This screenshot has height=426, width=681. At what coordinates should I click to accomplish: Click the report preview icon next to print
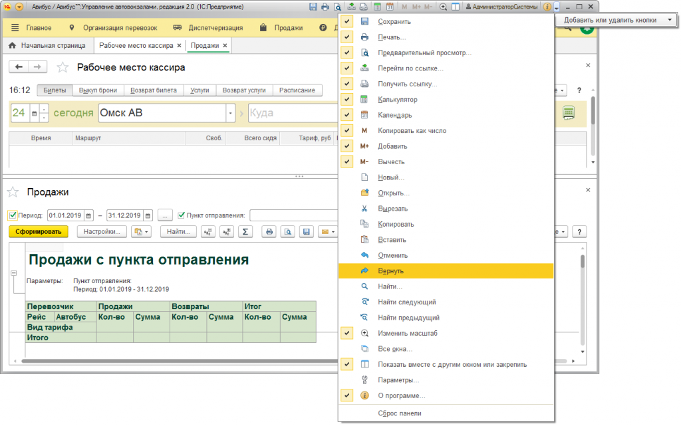coord(288,232)
